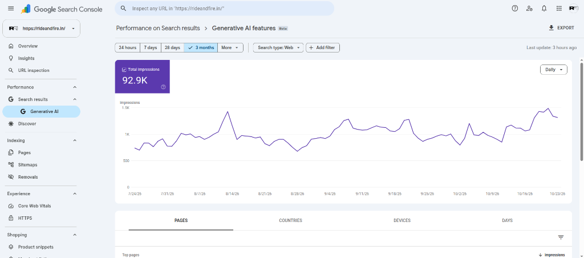The image size is (584, 258).
Task: Click the Sitemaps icon
Action: click(x=11, y=165)
